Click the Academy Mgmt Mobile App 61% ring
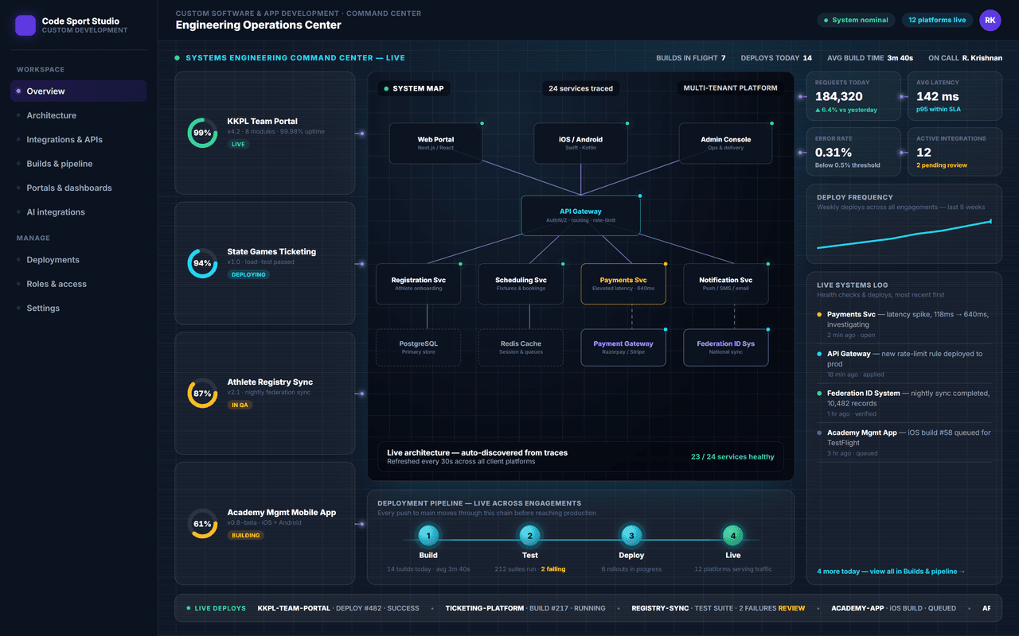Viewport: 1019px width, 636px height. [x=202, y=524]
